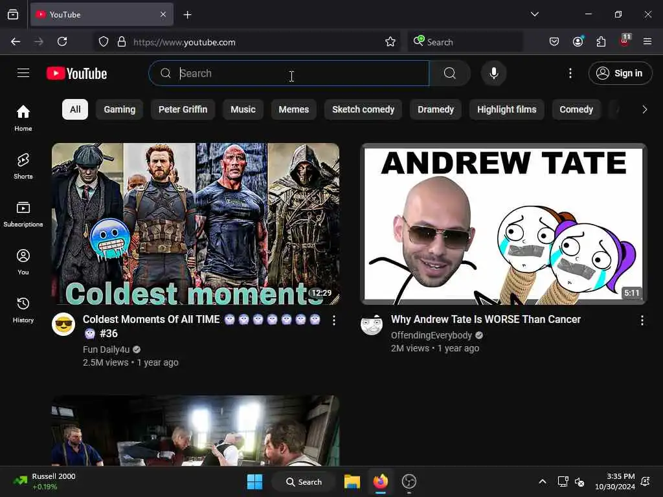Image resolution: width=663 pixels, height=497 pixels.
Task: Open the muted volume icon in the tray
Action: [x=579, y=481]
